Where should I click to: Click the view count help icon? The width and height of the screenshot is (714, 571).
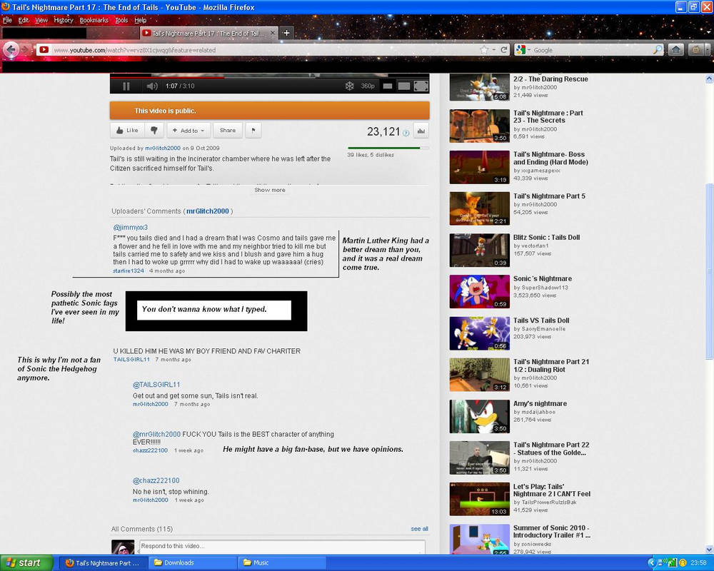click(x=406, y=133)
